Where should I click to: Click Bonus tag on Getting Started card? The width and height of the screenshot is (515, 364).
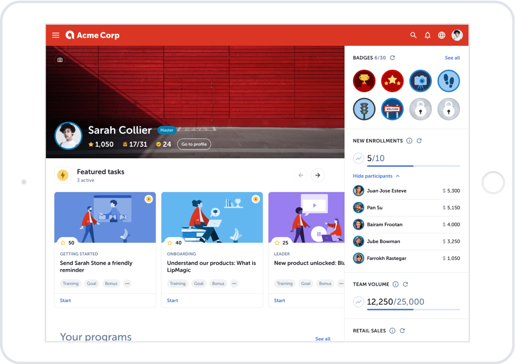point(111,284)
